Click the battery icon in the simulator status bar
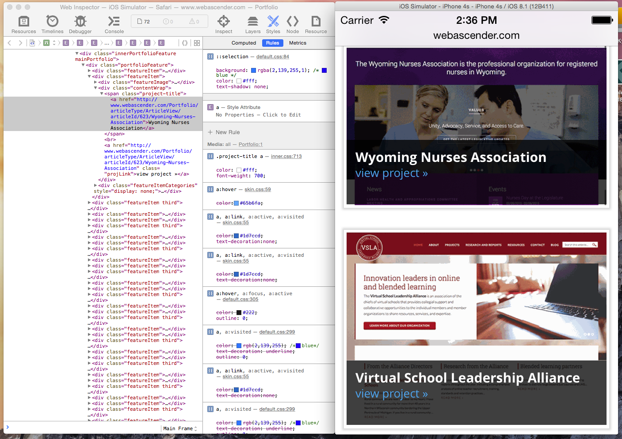The width and height of the screenshot is (622, 439). pyautogui.click(x=602, y=20)
